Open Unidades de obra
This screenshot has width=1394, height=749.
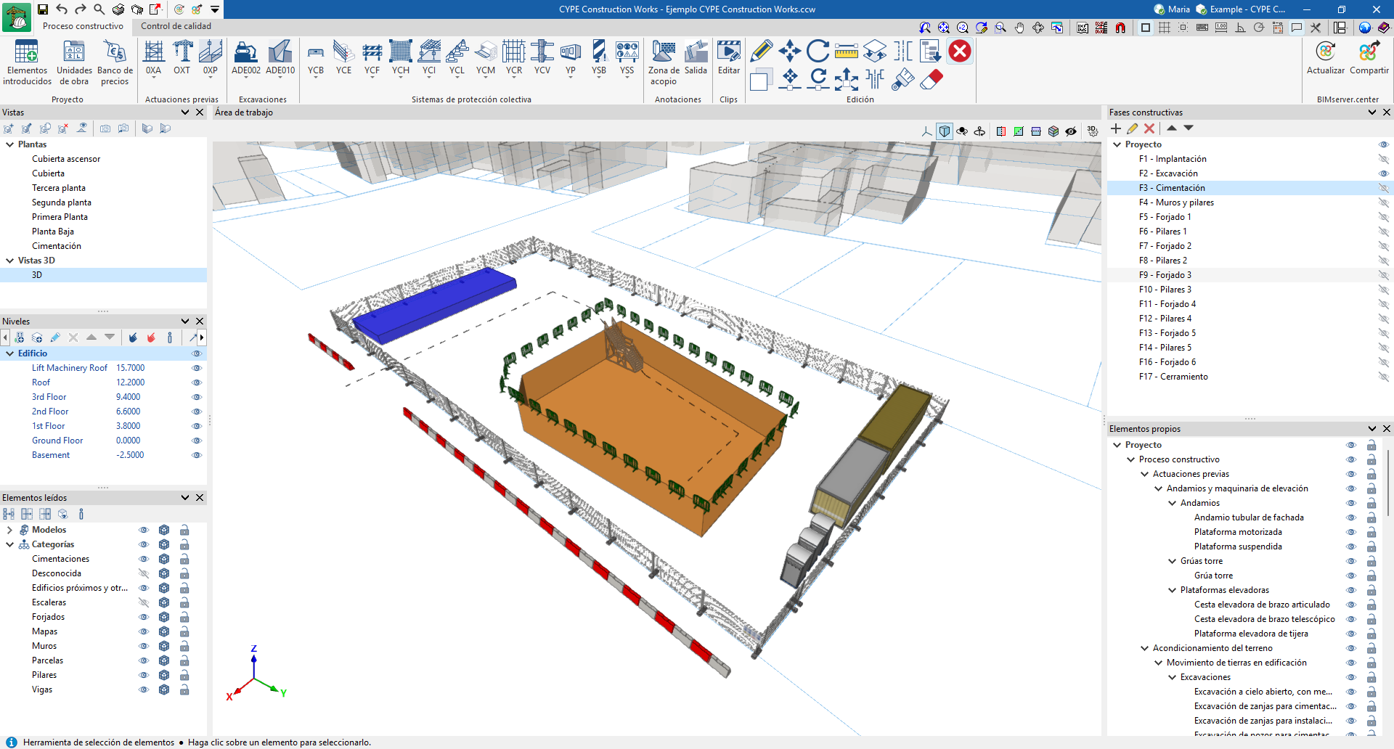[74, 62]
